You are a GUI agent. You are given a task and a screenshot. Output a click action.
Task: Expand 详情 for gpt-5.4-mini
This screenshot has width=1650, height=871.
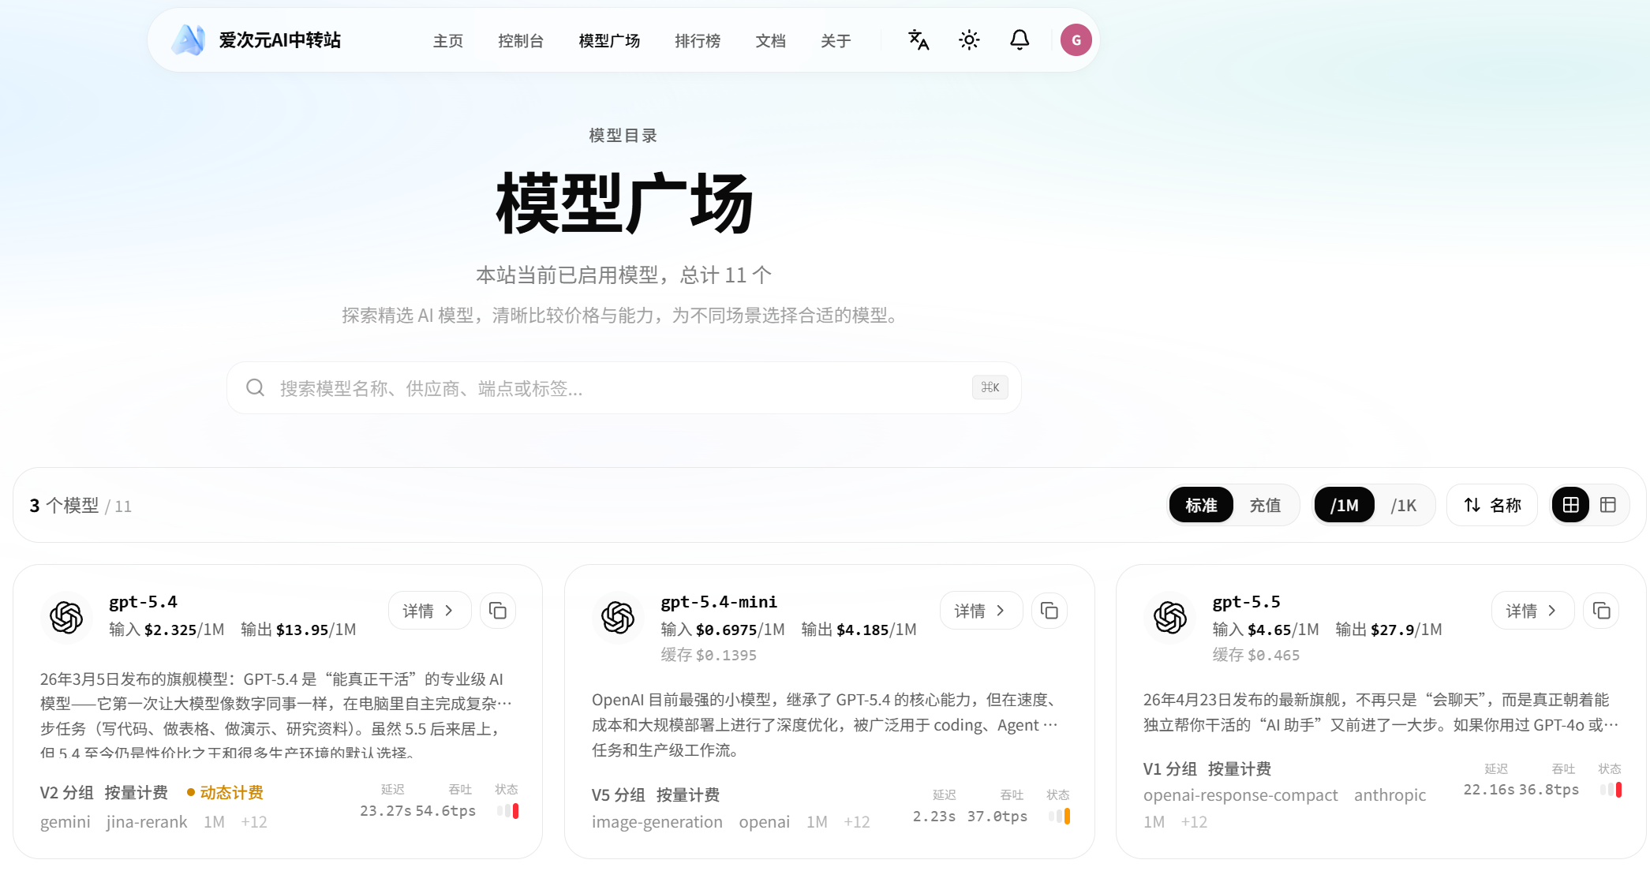pos(981,611)
